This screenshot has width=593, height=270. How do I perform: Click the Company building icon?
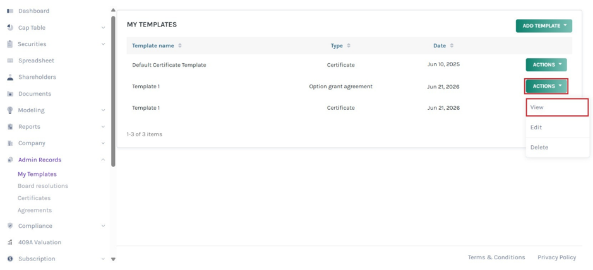[x=10, y=143]
